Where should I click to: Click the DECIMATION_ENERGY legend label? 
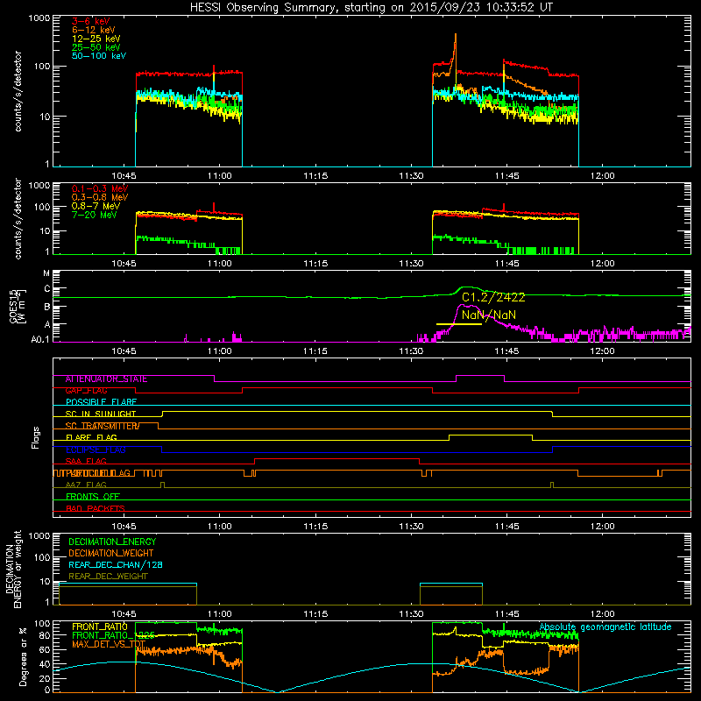(112, 542)
